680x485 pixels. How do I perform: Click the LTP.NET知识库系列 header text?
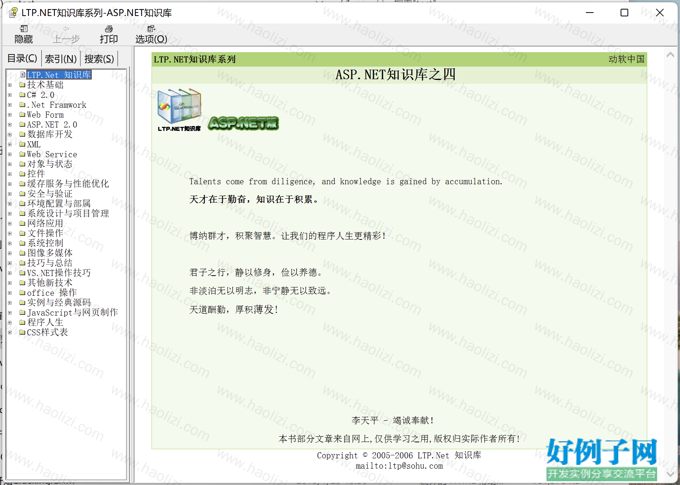pos(195,59)
